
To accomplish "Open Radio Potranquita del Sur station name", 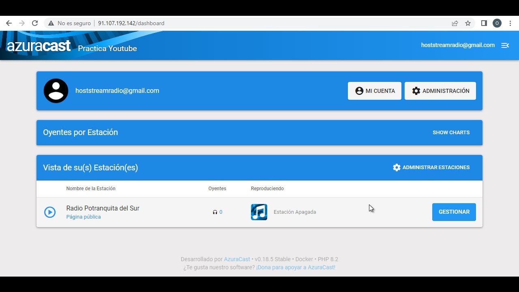I will click(x=103, y=208).
